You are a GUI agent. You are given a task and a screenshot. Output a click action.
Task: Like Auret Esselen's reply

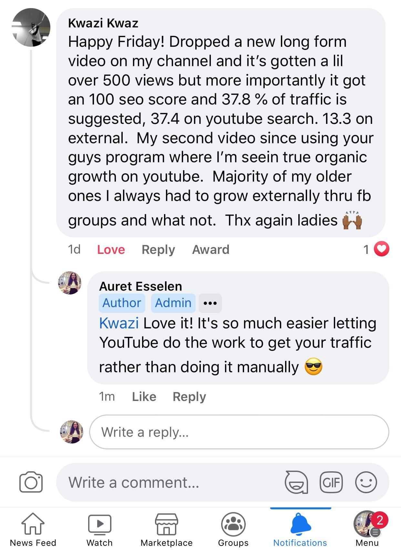tap(144, 396)
